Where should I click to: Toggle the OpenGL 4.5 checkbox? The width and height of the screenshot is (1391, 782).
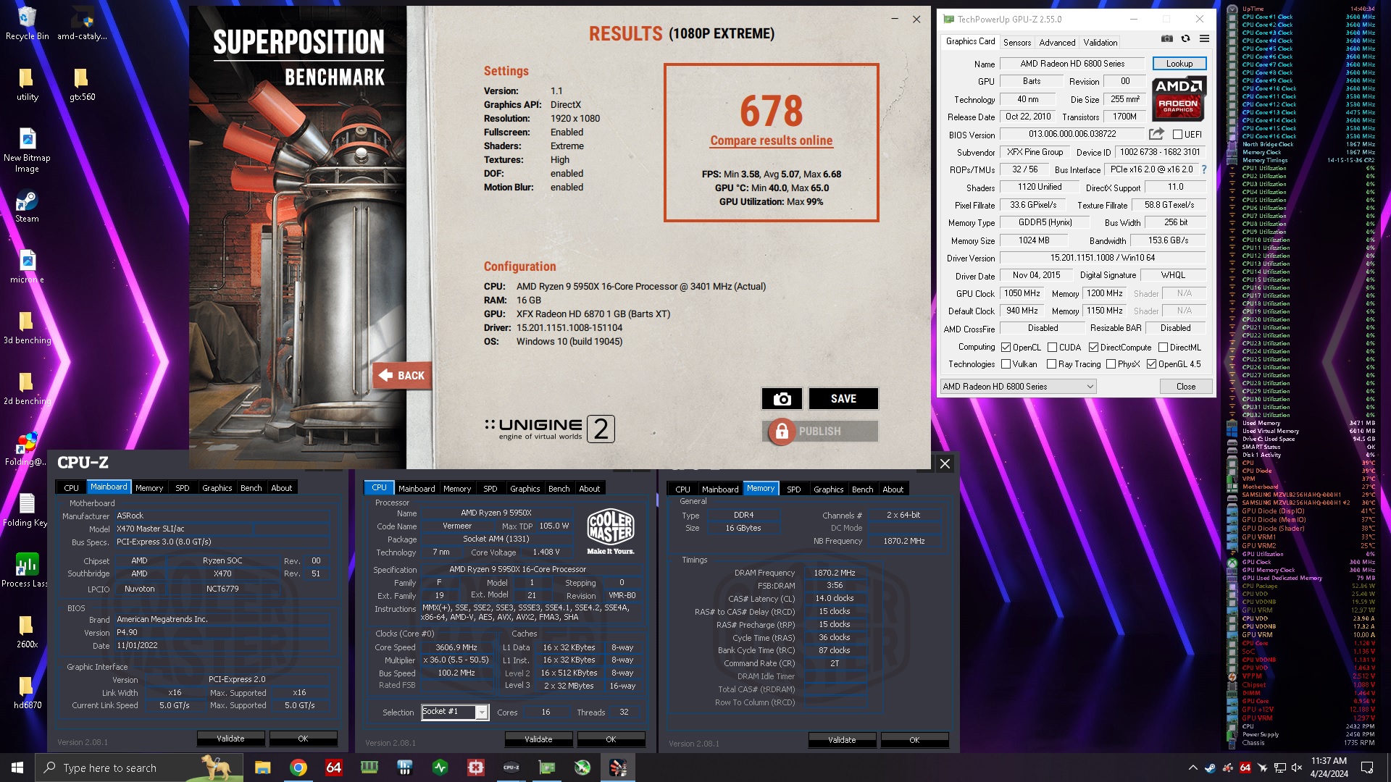(x=1151, y=364)
